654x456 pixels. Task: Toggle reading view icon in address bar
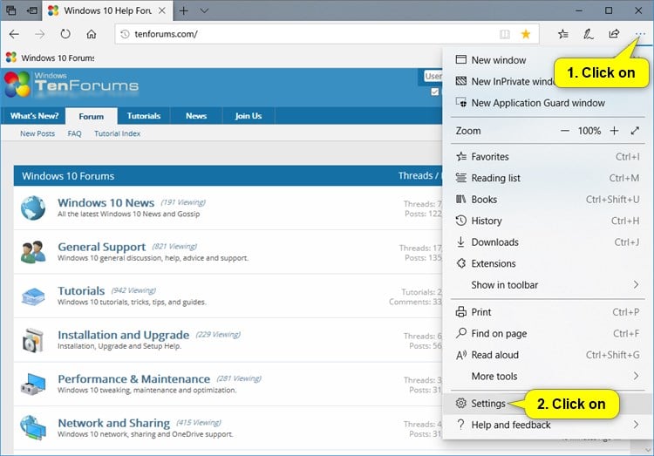(x=505, y=34)
